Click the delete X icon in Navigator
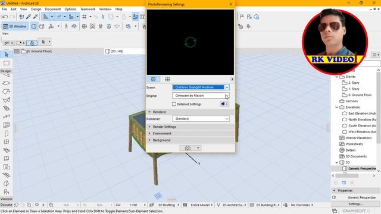The image size is (381, 214). tap(352, 182)
